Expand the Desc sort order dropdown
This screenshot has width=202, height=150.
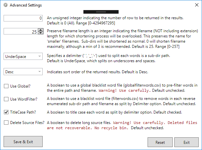[x=23, y=72]
